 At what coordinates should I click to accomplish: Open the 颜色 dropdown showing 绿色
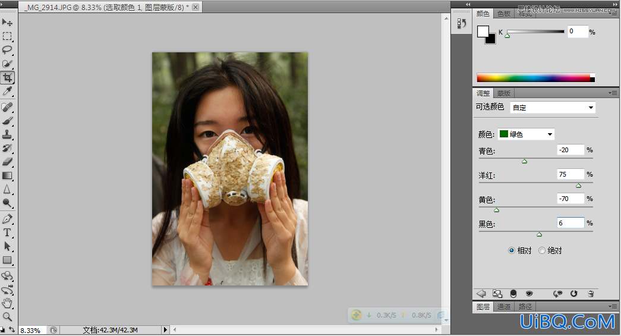pyautogui.click(x=526, y=134)
